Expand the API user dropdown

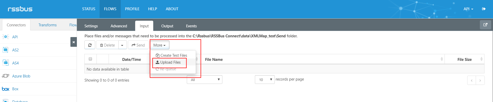(x=468, y=9)
